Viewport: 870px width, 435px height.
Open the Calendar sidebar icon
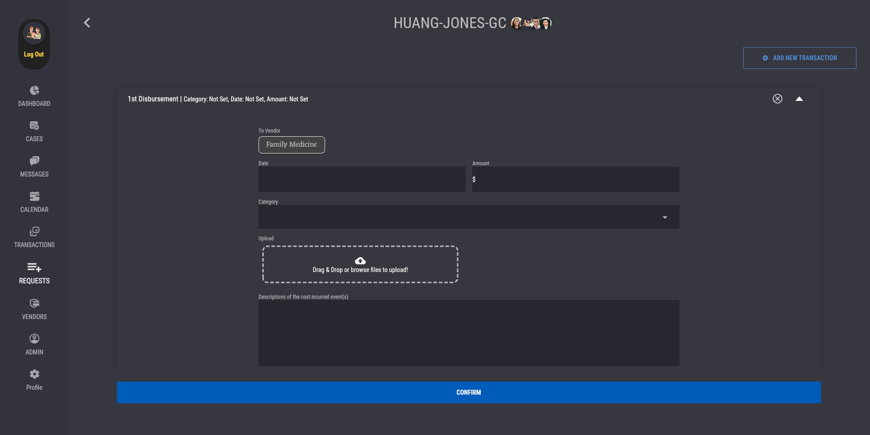pos(34,196)
